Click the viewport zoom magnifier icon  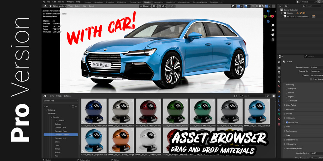click(273, 25)
